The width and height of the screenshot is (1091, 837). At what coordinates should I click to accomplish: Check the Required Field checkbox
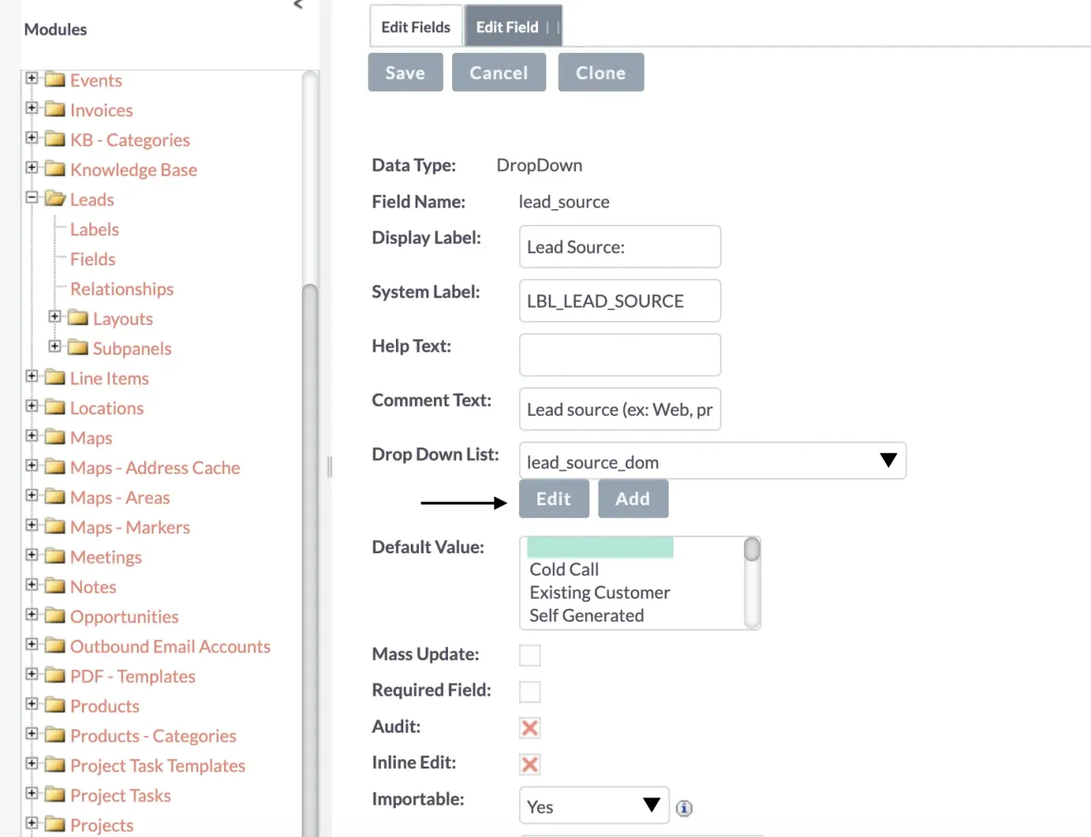point(529,691)
